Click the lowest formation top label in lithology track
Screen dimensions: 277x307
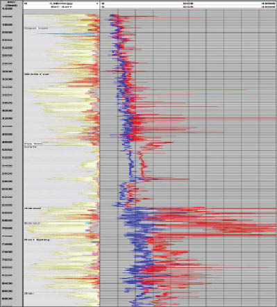29,293
